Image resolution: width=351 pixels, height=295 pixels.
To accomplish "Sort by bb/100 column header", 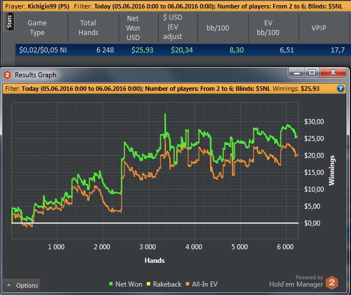I will pos(218,28).
